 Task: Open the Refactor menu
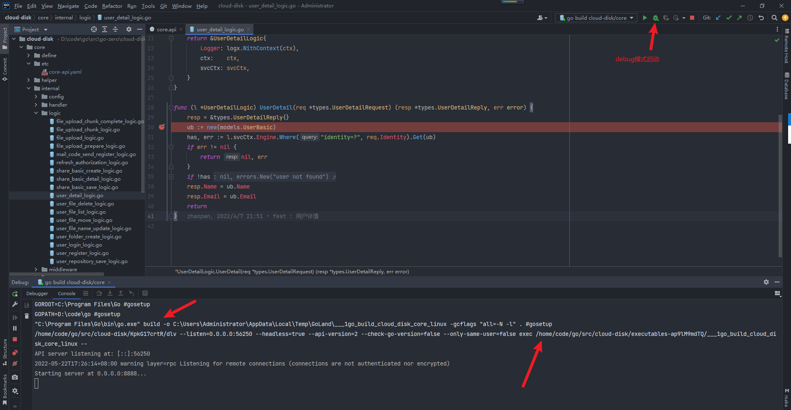tap(112, 6)
